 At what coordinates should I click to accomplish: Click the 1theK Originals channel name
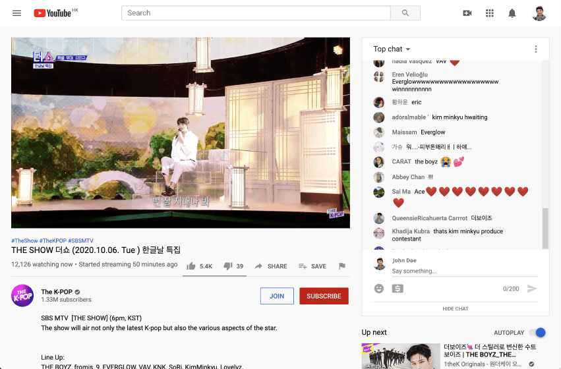point(483,364)
